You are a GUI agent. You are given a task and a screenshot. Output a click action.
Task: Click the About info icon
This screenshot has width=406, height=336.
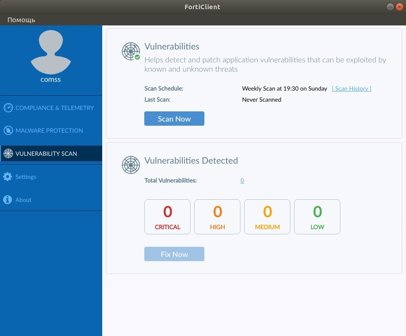(7, 200)
